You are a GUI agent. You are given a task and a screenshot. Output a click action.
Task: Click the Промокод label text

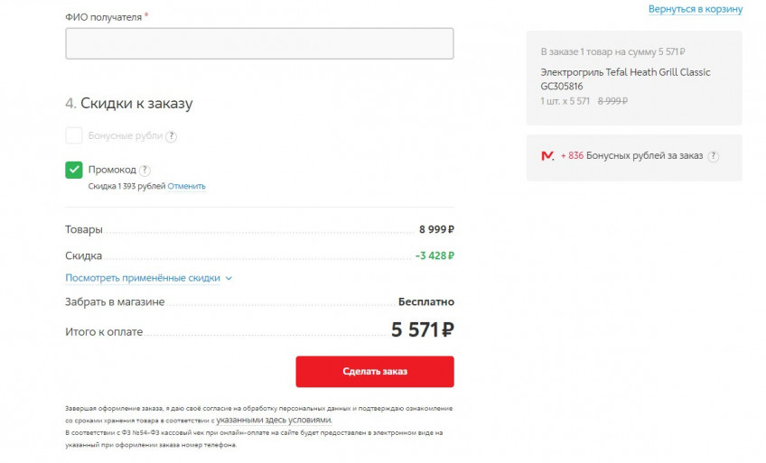tap(112, 170)
